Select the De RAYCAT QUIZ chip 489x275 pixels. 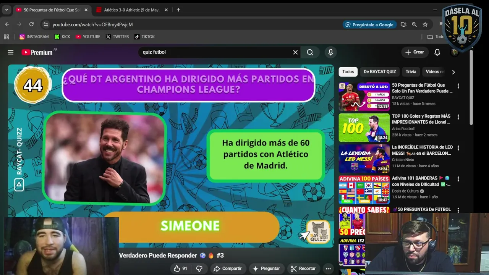380,72
